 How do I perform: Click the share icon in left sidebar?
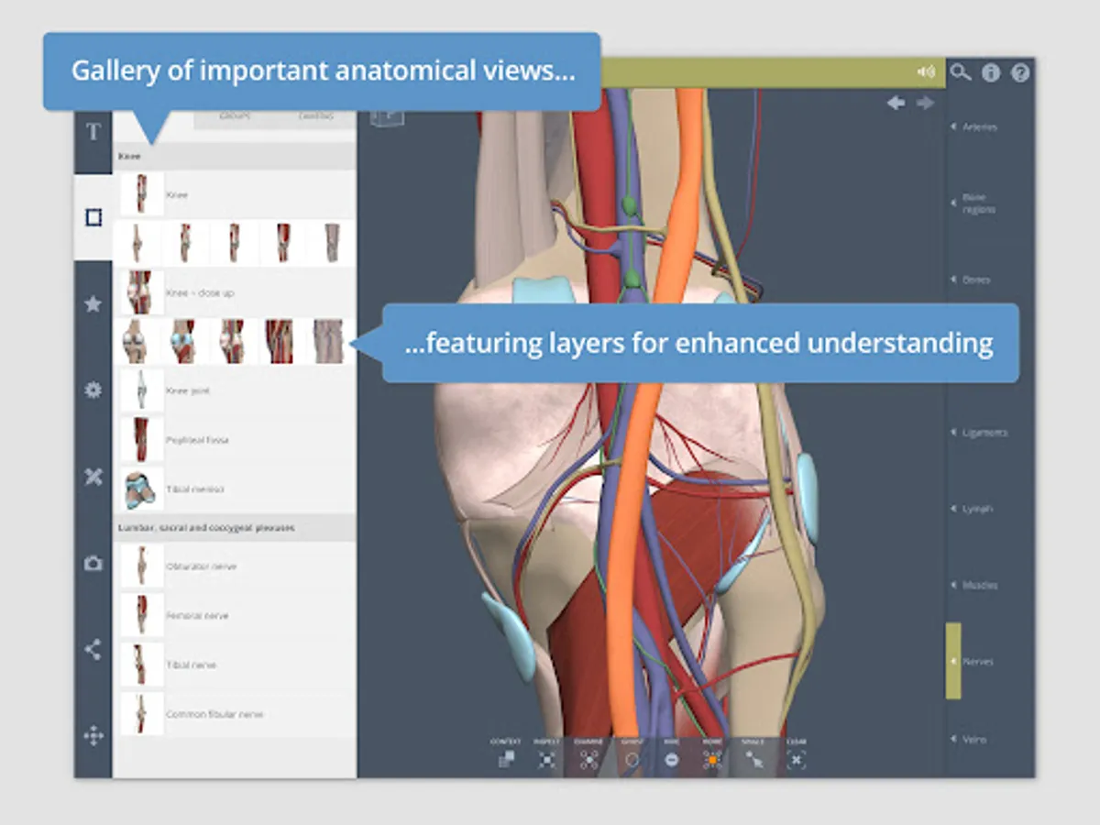click(93, 650)
